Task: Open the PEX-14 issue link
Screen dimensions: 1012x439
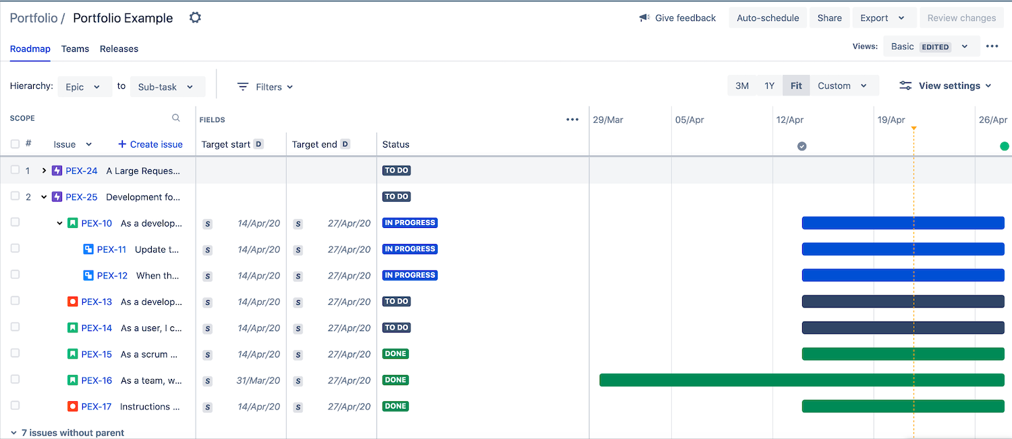Action: coord(96,328)
